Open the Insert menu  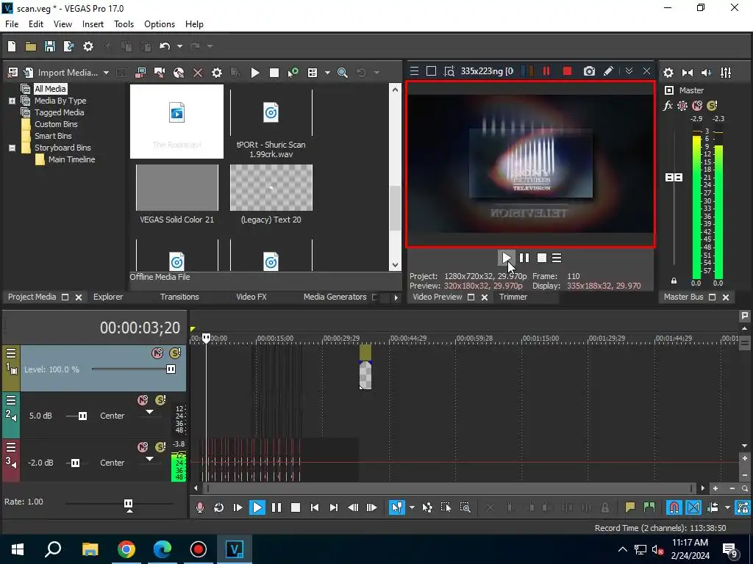coord(93,24)
